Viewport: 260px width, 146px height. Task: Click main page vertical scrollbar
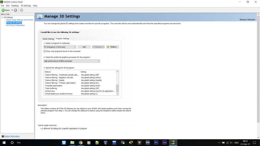(x=258, y=69)
